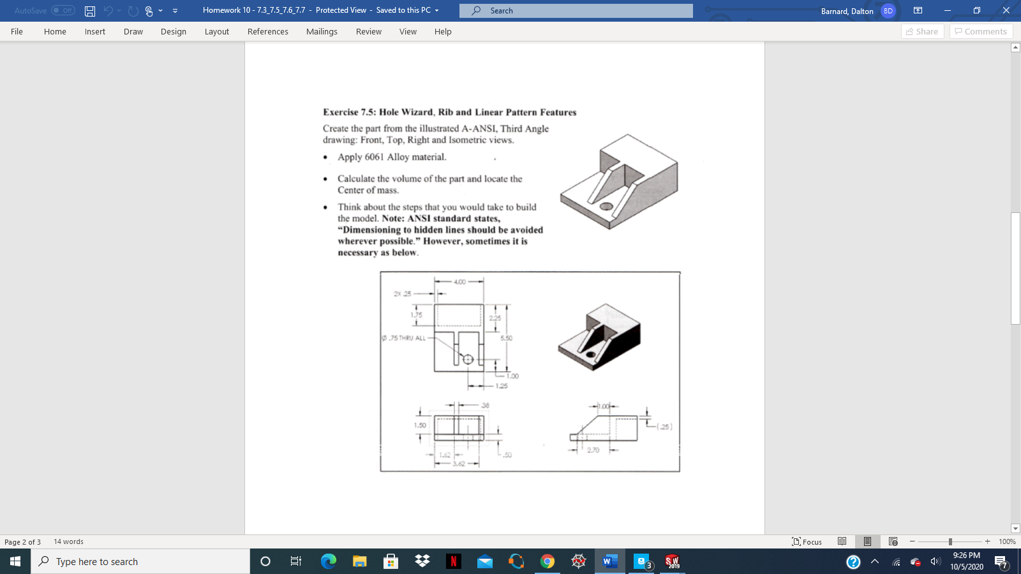
Task: Open the Share pane
Action: click(921, 31)
